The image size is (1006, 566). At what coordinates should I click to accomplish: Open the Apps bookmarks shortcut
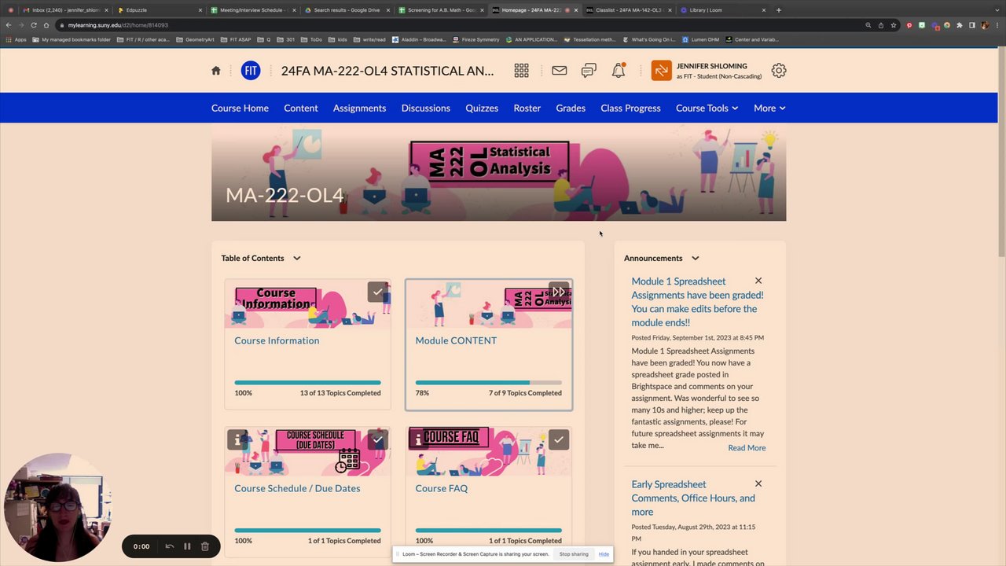[17, 39]
